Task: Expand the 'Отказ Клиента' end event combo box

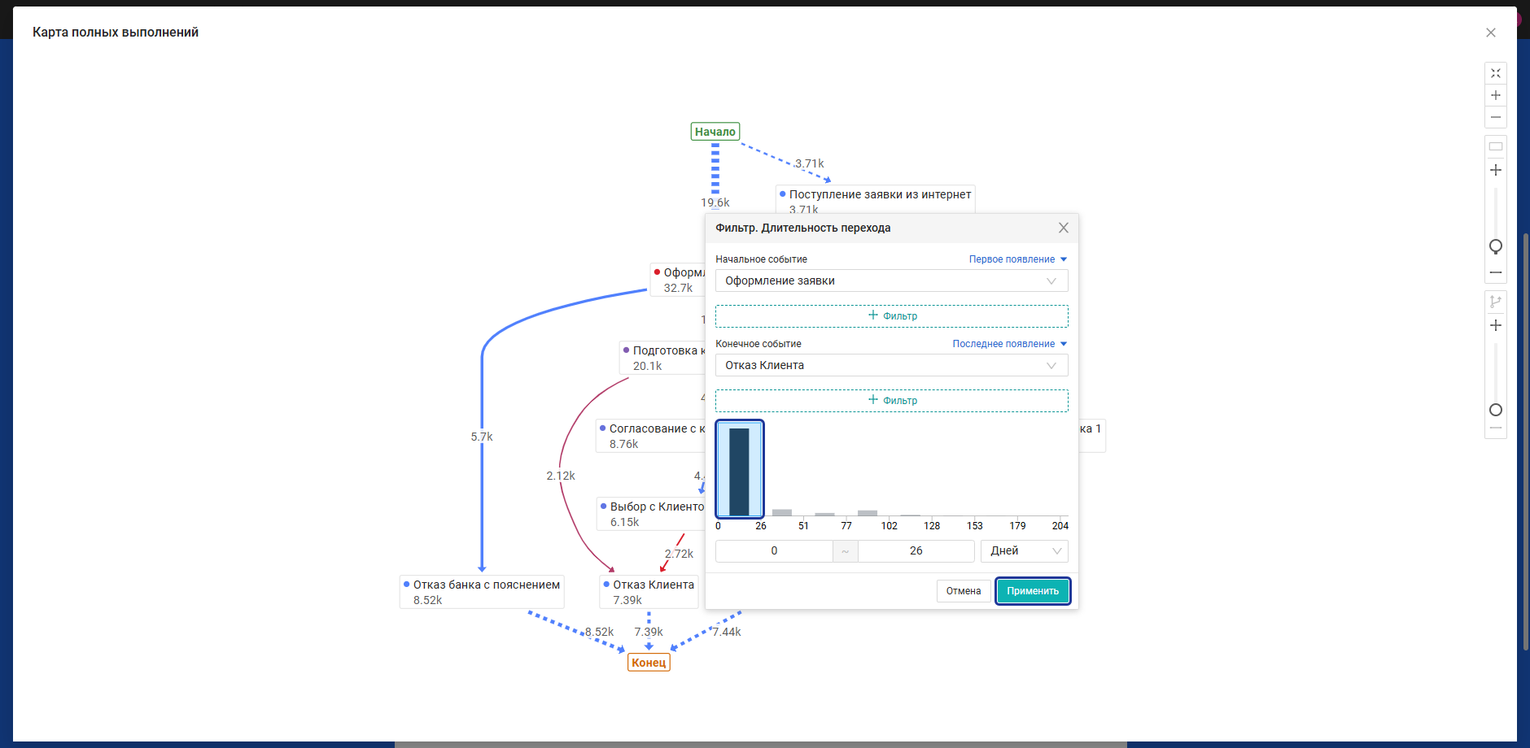Action: (892, 365)
